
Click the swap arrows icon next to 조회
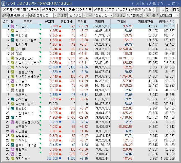(x=163, y=10)
